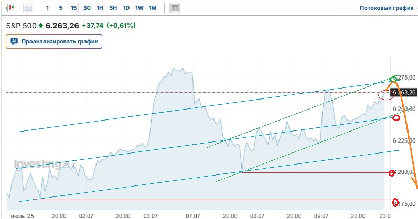Click the 6.263,26 price label on axis
Image resolution: width=418 pixels, height=219 pixels.
(x=404, y=93)
